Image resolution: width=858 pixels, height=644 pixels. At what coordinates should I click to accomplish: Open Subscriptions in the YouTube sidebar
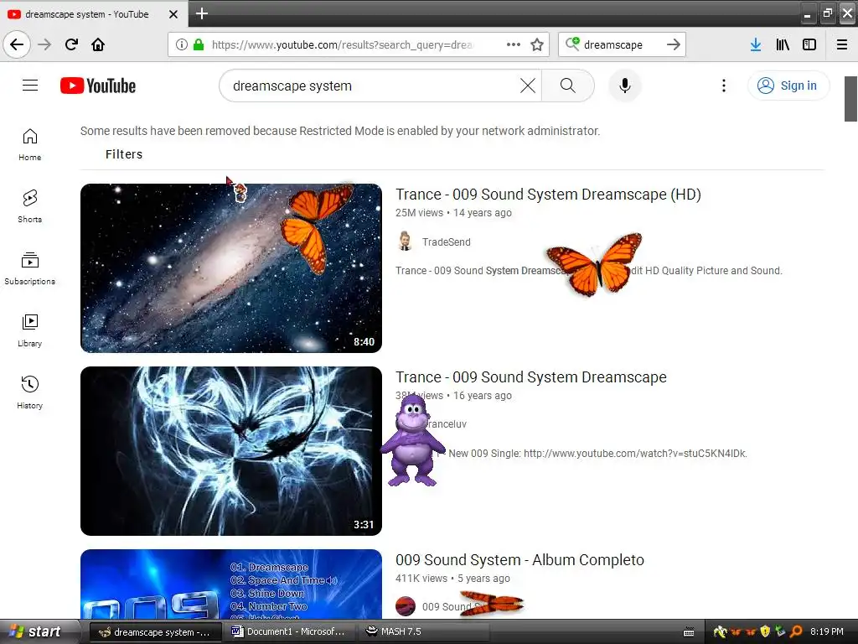point(30,268)
